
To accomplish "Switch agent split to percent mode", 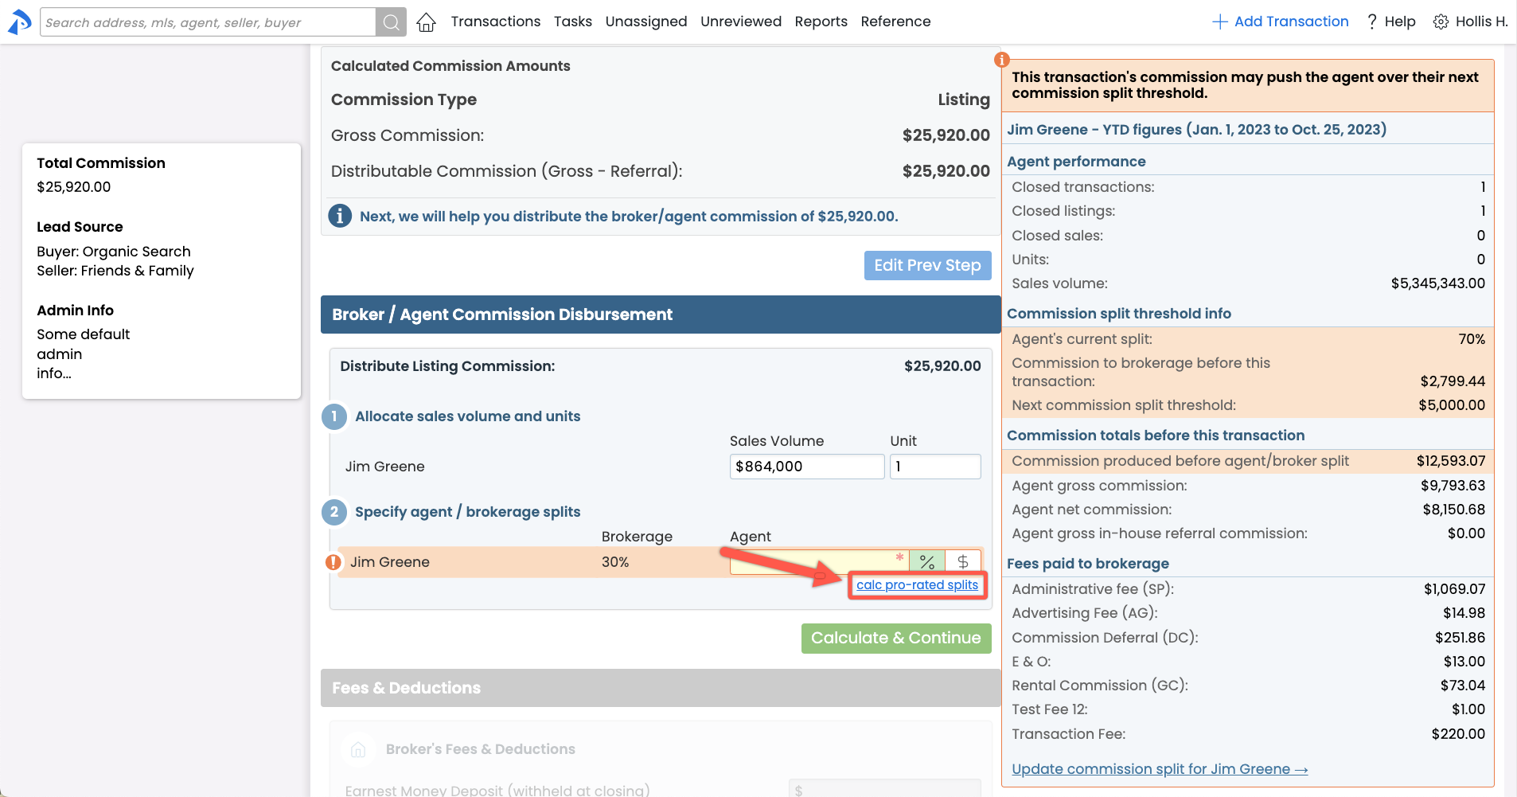I will [927, 561].
